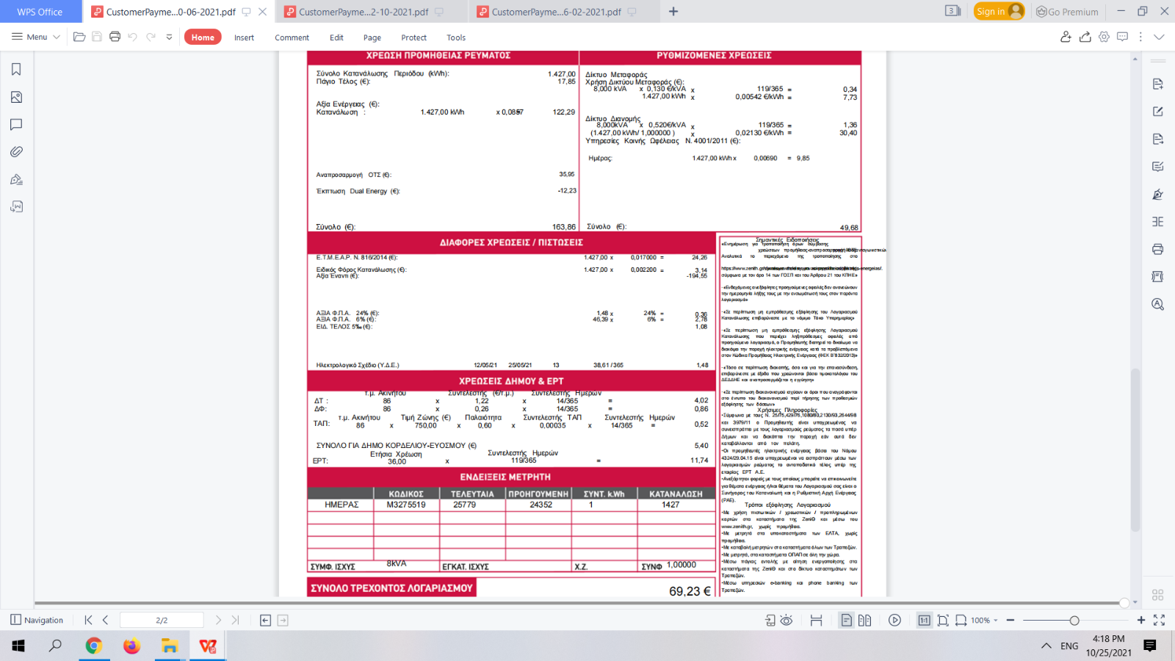Toggle eye protection mode icon
Viewport: 1175px width, 661px height.
pos(787,620)
